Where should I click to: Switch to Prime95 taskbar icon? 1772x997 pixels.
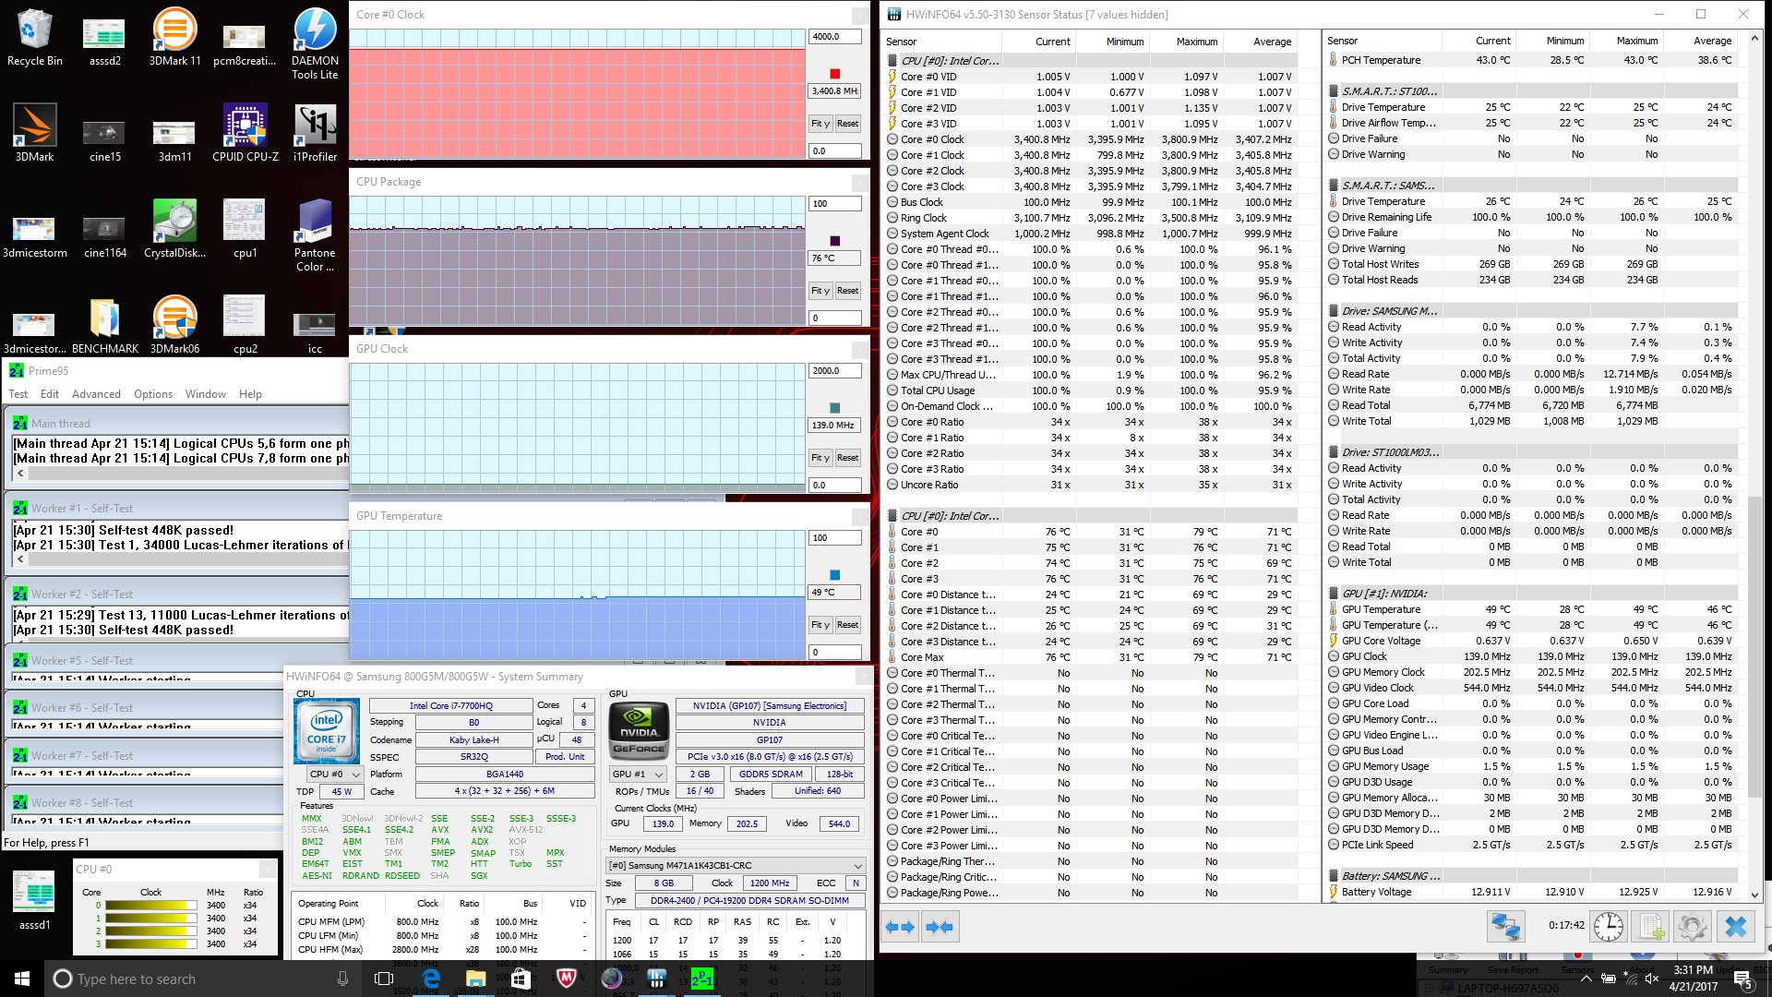(x=702, y=979)
